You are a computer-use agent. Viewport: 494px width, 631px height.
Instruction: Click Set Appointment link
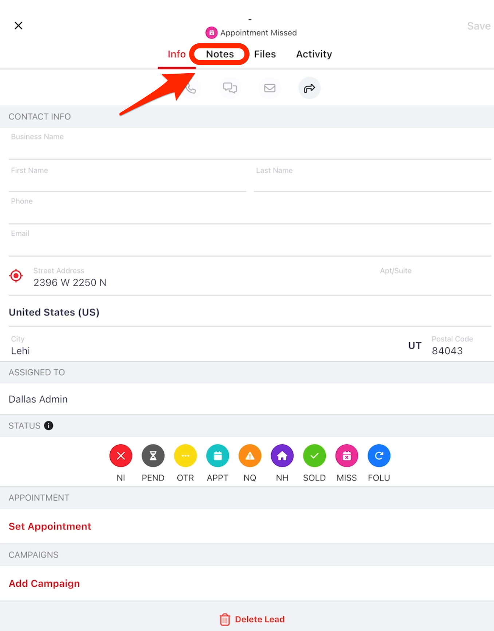[50, 526]
